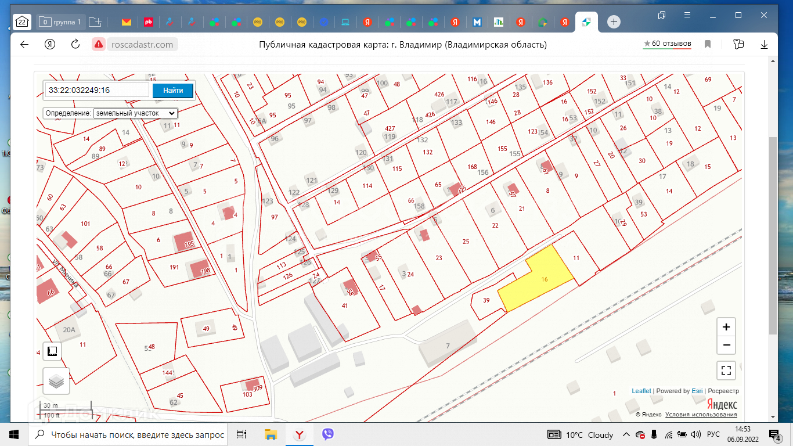793x446 pixels.
Task: Open the map layers control
Action: point(56,382)
